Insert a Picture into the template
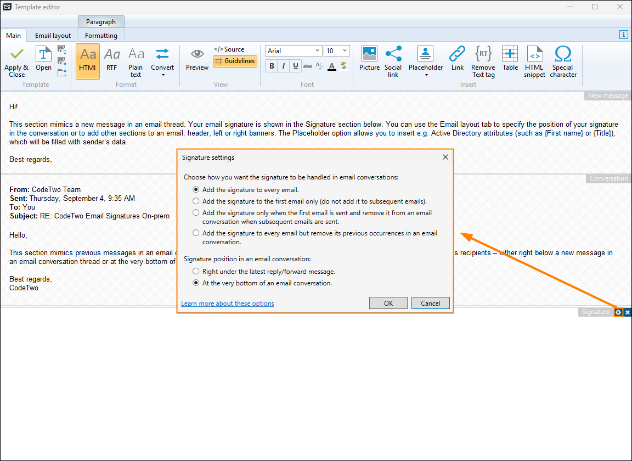Screen dimensions: 632x461 coord(369,60)
